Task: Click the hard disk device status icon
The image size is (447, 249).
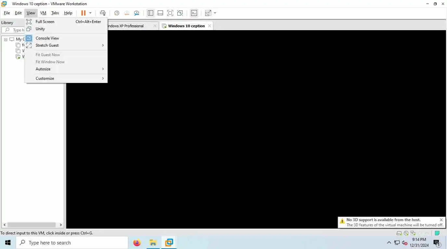Action: [399, 233]
